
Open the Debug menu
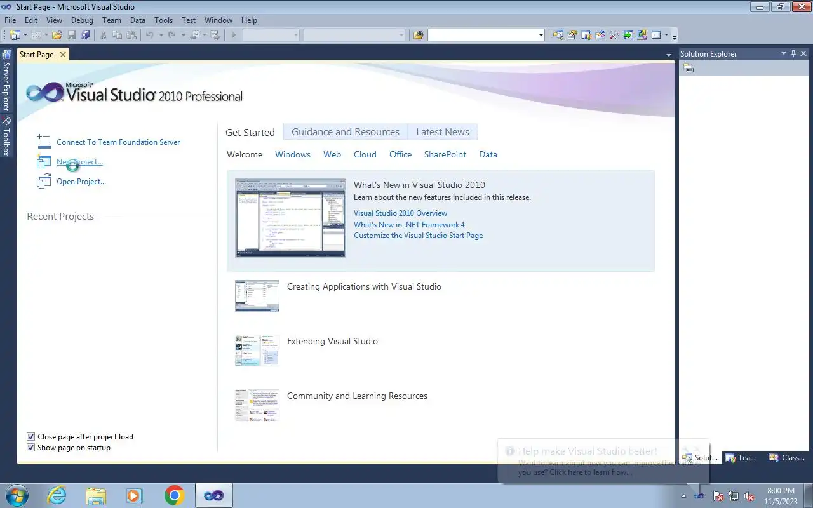pyautogui.click(x=82, y=20)
